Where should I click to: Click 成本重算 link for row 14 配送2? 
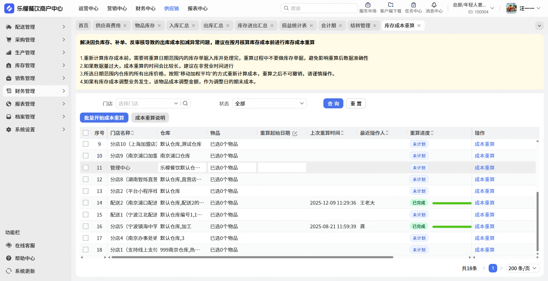[x=484, y=203]
